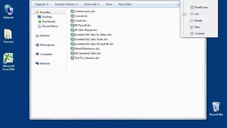Click the Network icon in navigation pane
The image size is (227, 128).
(x=37, y=63)
